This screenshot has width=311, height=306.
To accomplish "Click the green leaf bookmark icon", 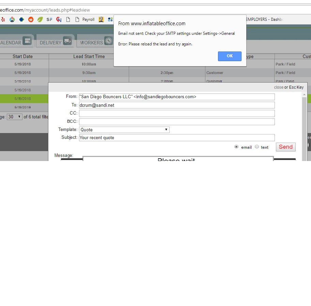I will 40,19.
